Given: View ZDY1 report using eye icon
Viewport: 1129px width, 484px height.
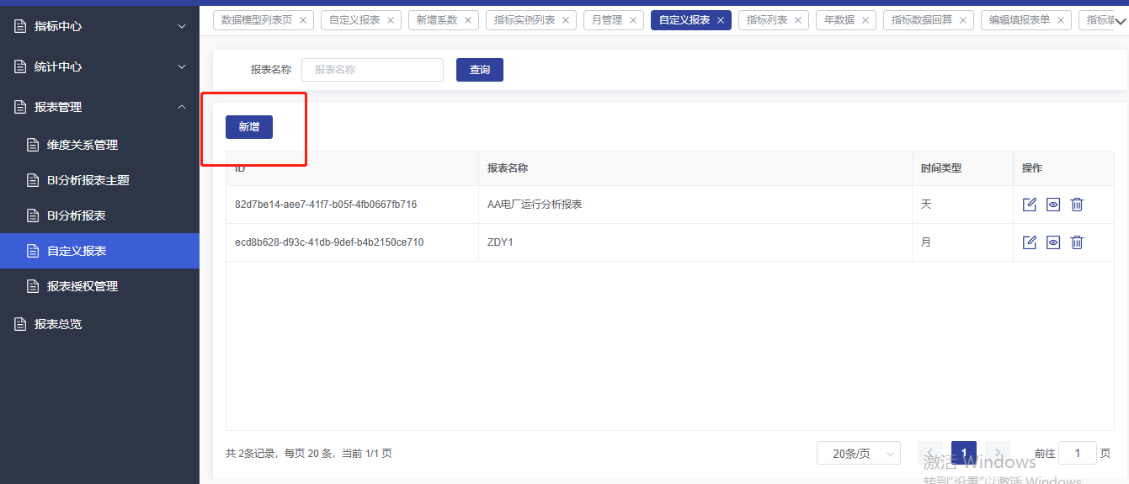Looking at the screenshot, I should click(x=1052, y=242).
